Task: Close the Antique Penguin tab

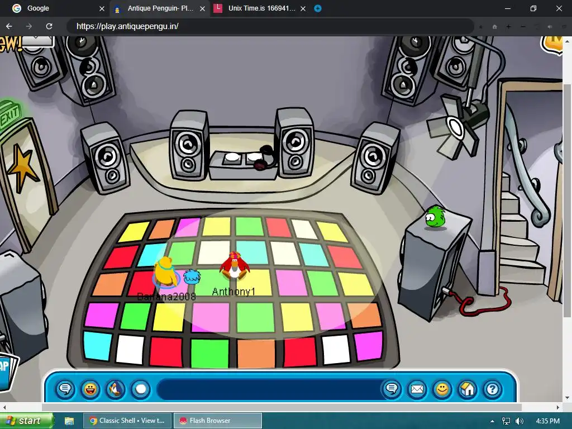Action: [202, 9]
